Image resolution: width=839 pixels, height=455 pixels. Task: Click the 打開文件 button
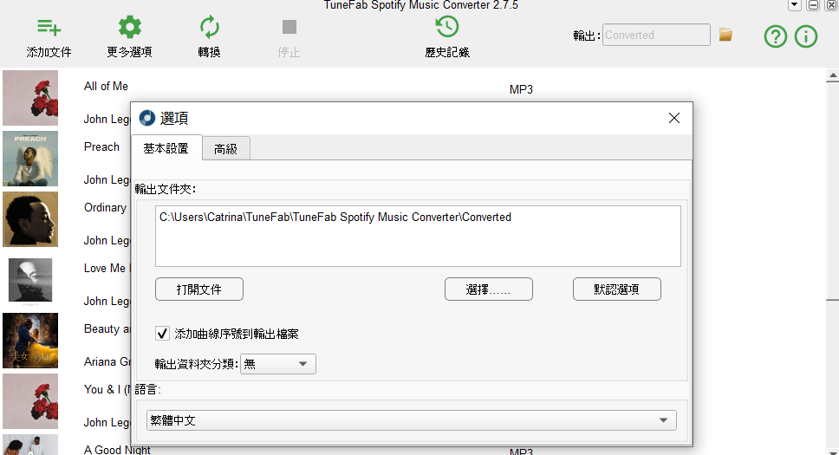[199, 289]
